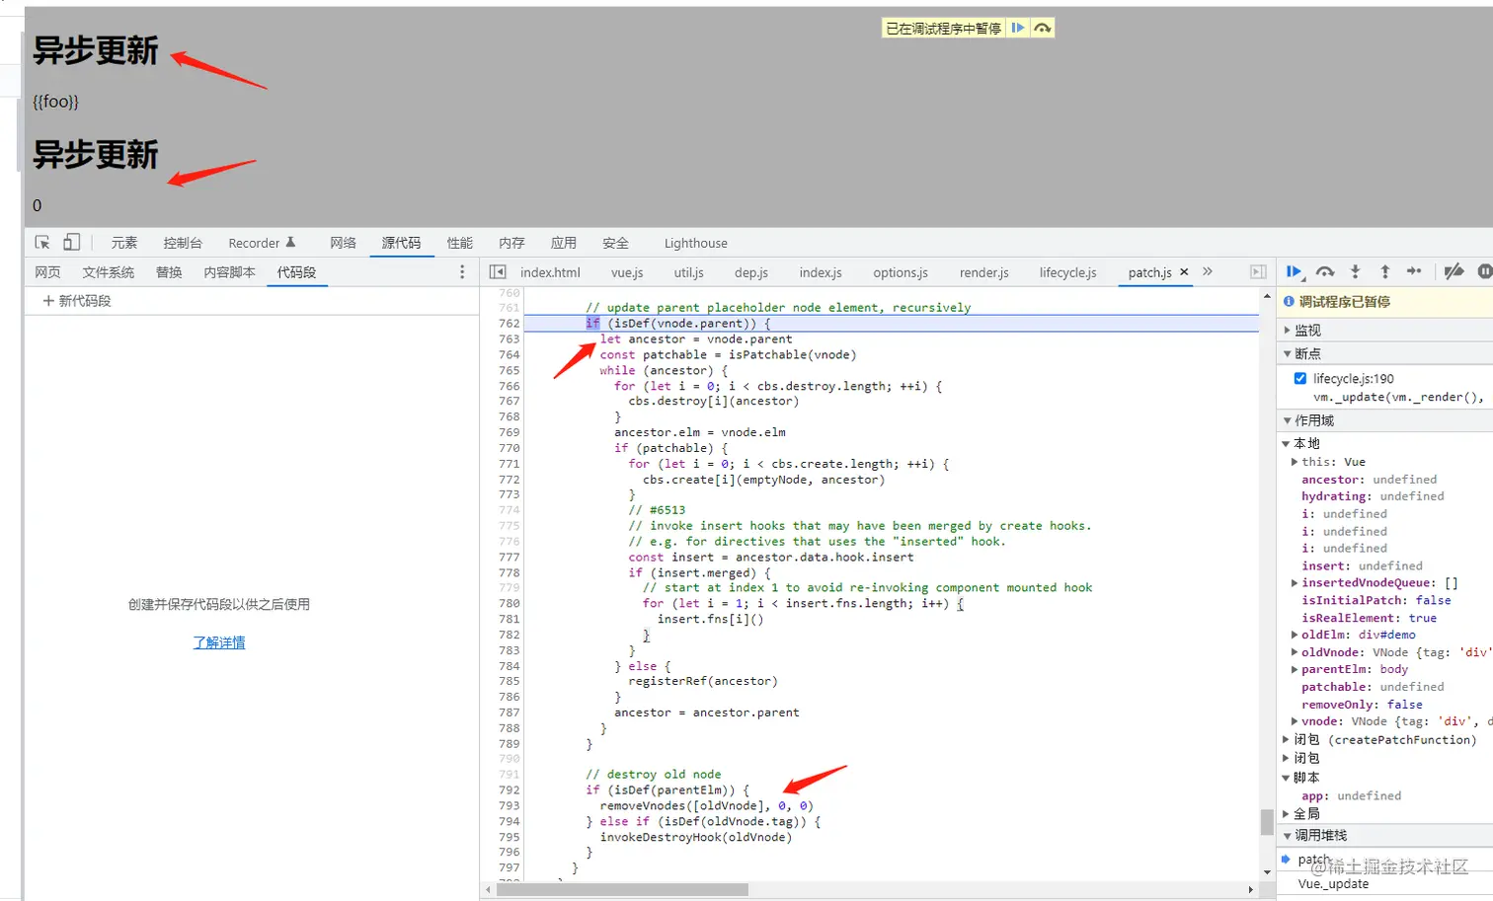Image resolution: width=1493 pixels, height=901 pixels.
Task: Select the 文件系统 Filesystem tab
Action: click(109, 272)
